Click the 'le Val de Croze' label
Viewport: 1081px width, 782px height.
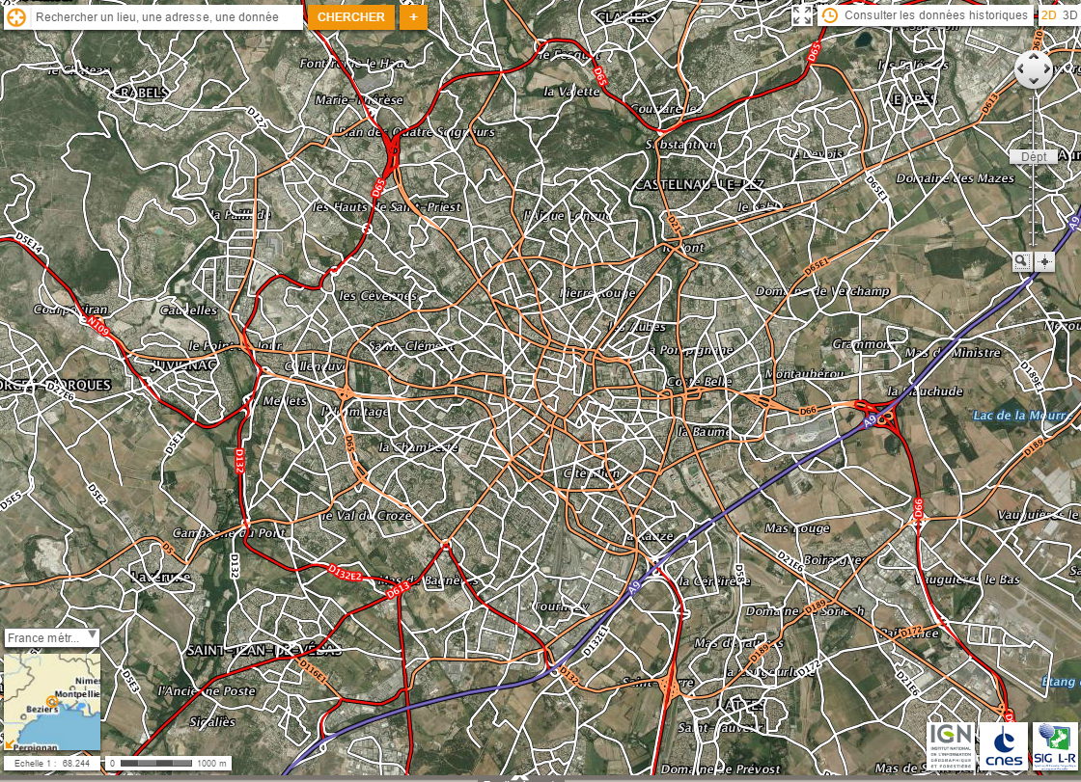tap(366, 515)
